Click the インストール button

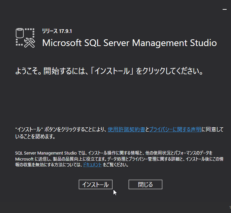[95, 184]
